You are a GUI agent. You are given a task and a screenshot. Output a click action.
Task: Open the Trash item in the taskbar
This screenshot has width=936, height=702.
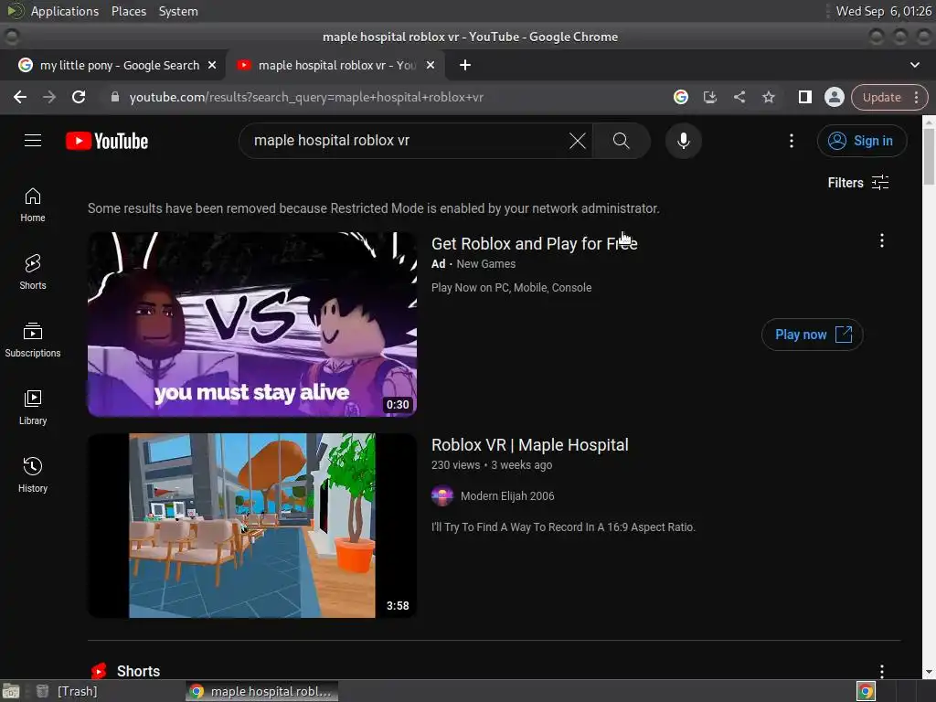[x=67, y=691]
